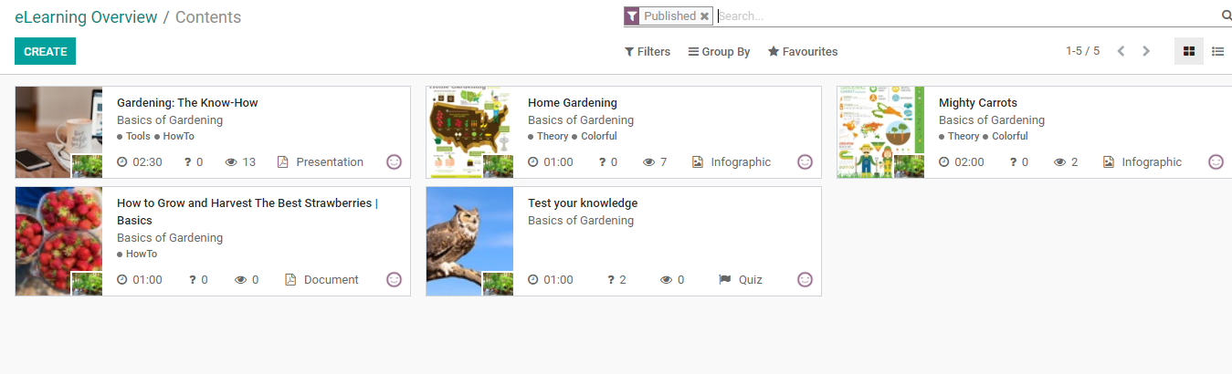Open the strawberries content thumbnail
1232x374 pixels.
(x=58, y=241)
